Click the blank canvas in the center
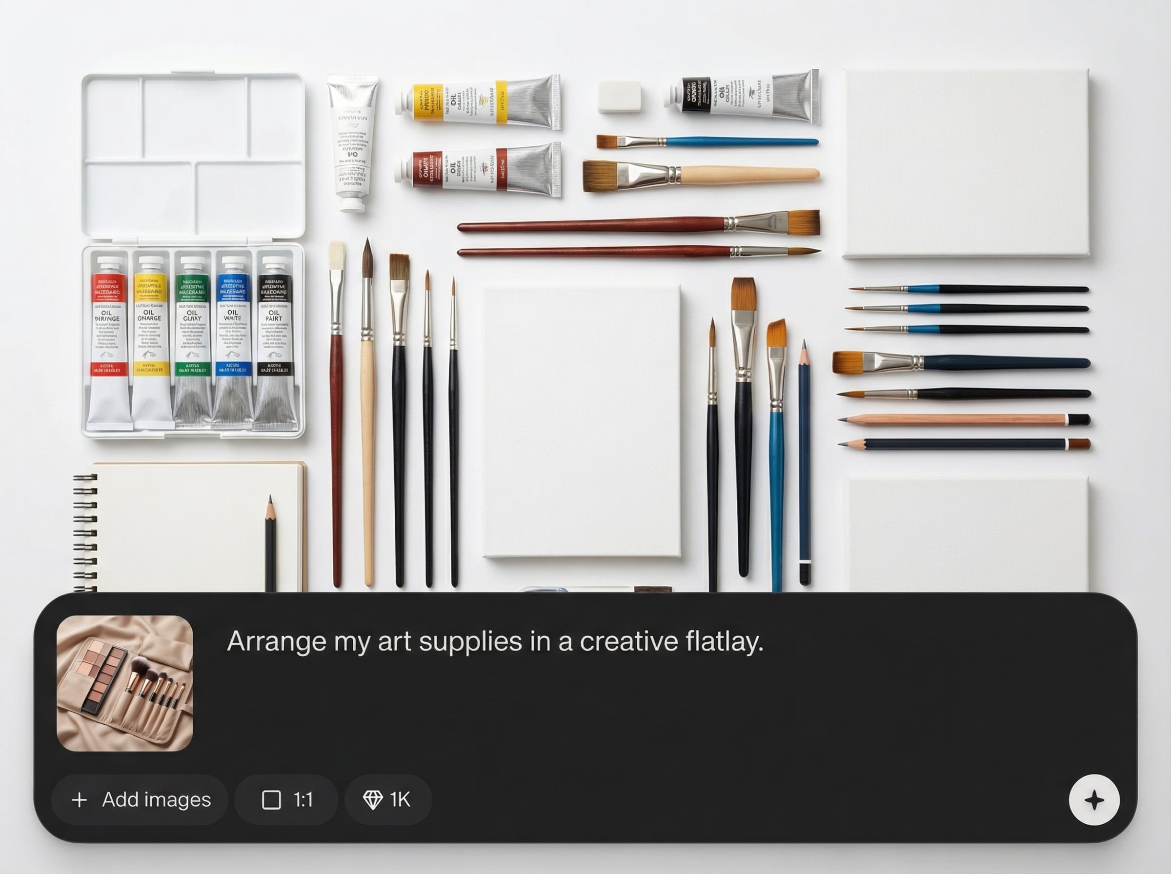The width and height of the screenshot is (1171, 874). [x=582, y=421]
